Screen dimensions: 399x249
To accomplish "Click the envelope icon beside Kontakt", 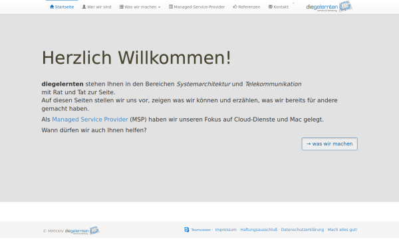I will [270, 7].
